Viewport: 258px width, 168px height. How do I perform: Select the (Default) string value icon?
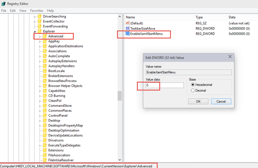click(x=127, y=23)
